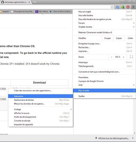
Task: Expand the Aide submenu
Action: click(105, 85)
